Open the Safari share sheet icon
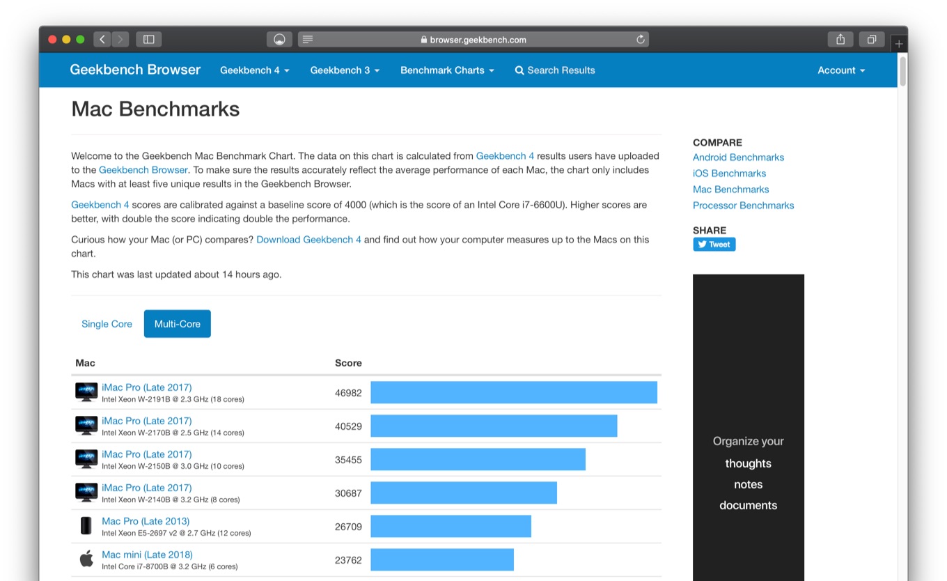 [x=840, y=40]
